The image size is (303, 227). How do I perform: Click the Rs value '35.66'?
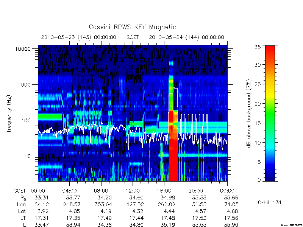click(231, 197)
